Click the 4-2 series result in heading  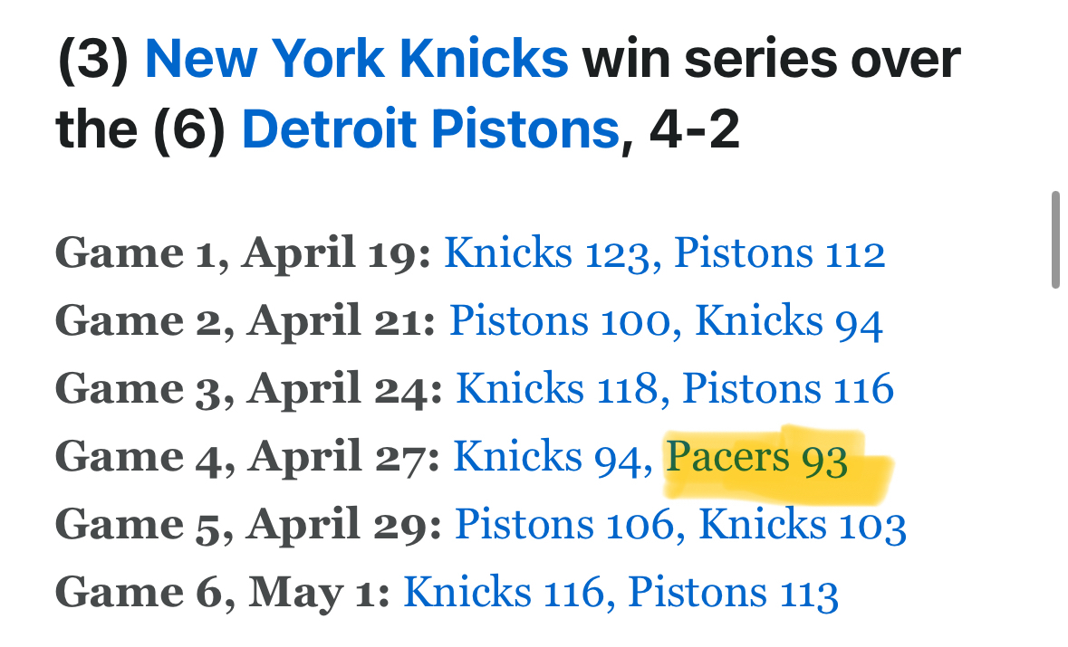694,131
